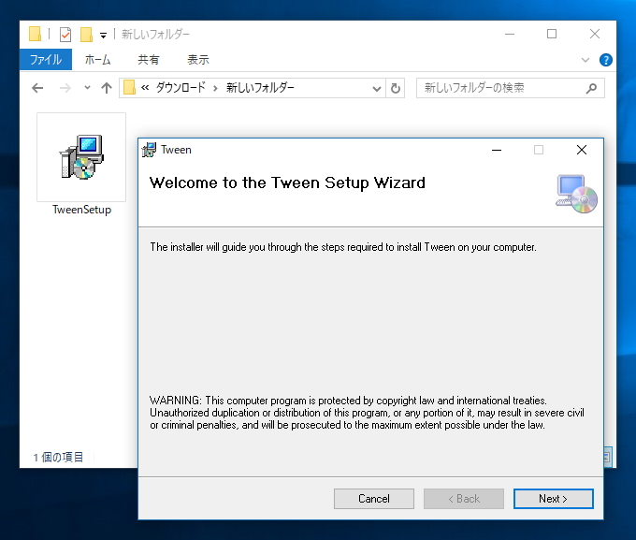The height and width of the screenshot is (540, 636).
Task: Open the ファイル menu in Explorer
Action: 46,60
